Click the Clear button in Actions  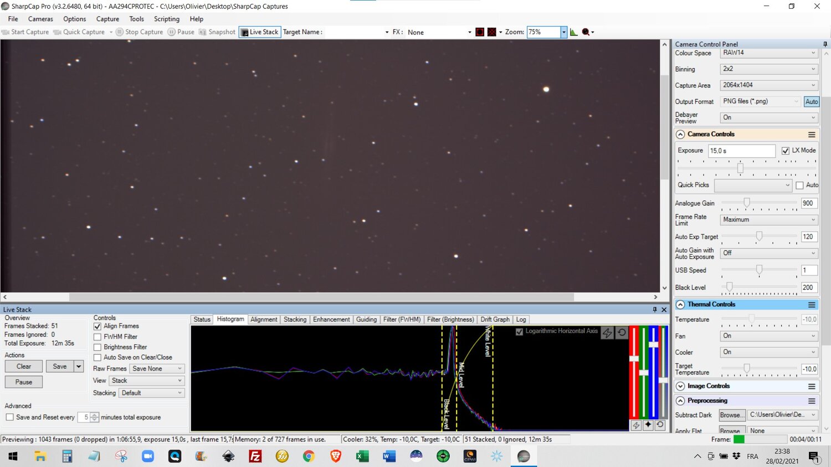pyautogui.click(x=24, y=367)
